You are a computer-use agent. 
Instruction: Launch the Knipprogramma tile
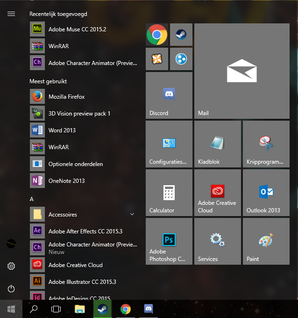tap(266, 144)
